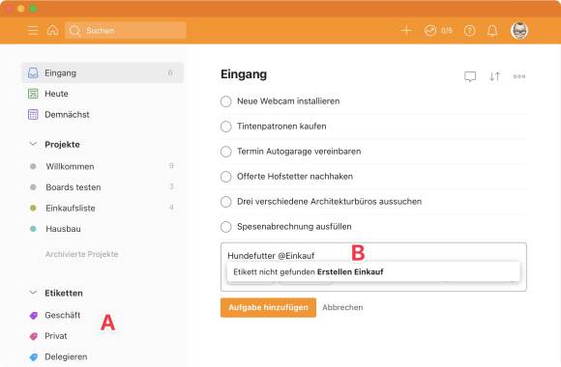Collapse the Etiketten section chevron
Image resolution: width=561 pixels, height=367 pixels.
33,293
